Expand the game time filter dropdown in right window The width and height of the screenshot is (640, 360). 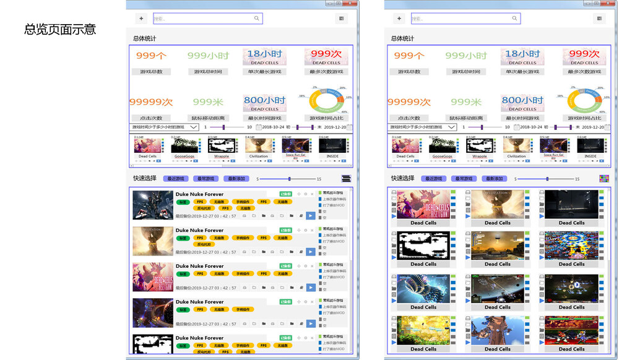(451, 127)
